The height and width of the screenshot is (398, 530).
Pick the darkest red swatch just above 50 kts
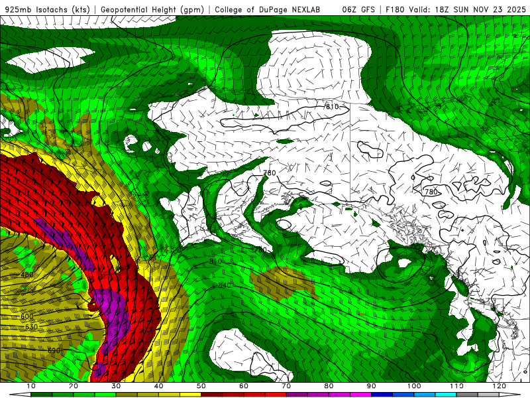click(211, 395)
